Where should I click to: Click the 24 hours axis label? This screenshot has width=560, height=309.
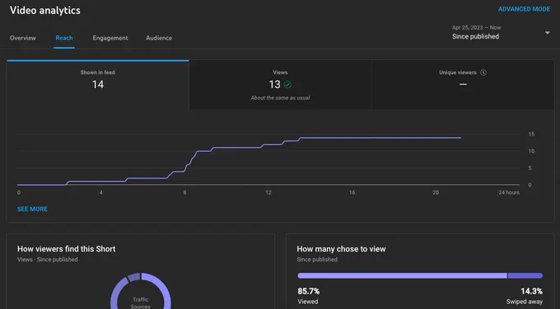[509, 192]
